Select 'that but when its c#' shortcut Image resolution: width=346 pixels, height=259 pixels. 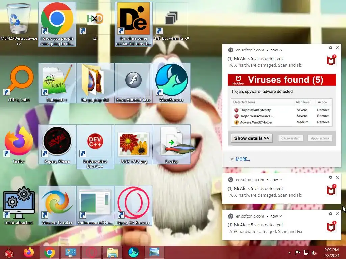click(x=171, y=22)
